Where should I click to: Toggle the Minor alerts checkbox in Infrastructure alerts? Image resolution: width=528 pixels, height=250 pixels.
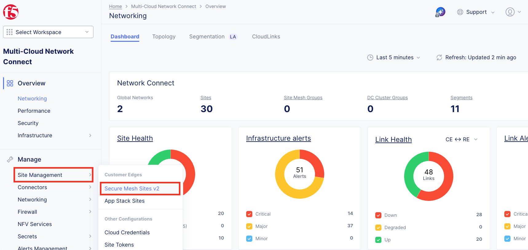pos(249,239)
